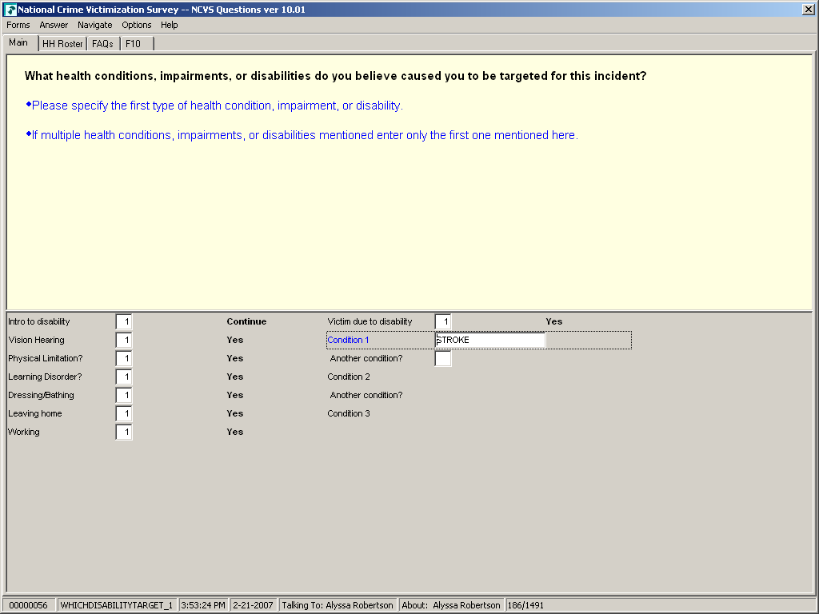The image size is (819, 614).
Task: Open the Navigate menu
Action: point(94,25)
